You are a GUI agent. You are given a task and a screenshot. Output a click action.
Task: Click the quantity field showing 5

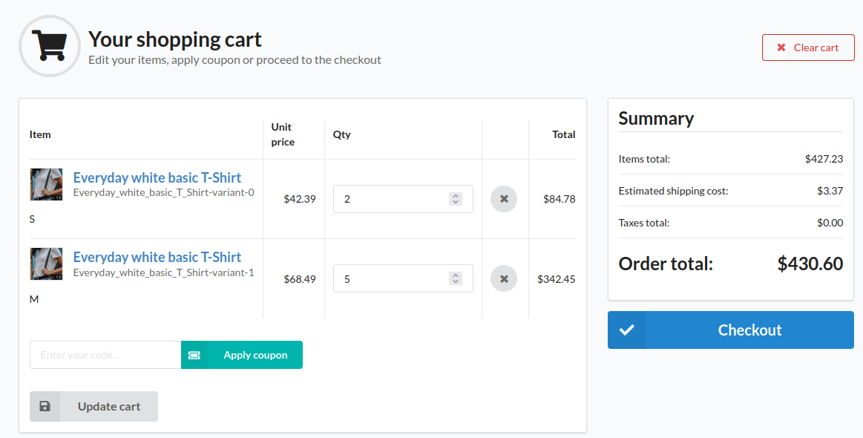[x=390, y=279]
